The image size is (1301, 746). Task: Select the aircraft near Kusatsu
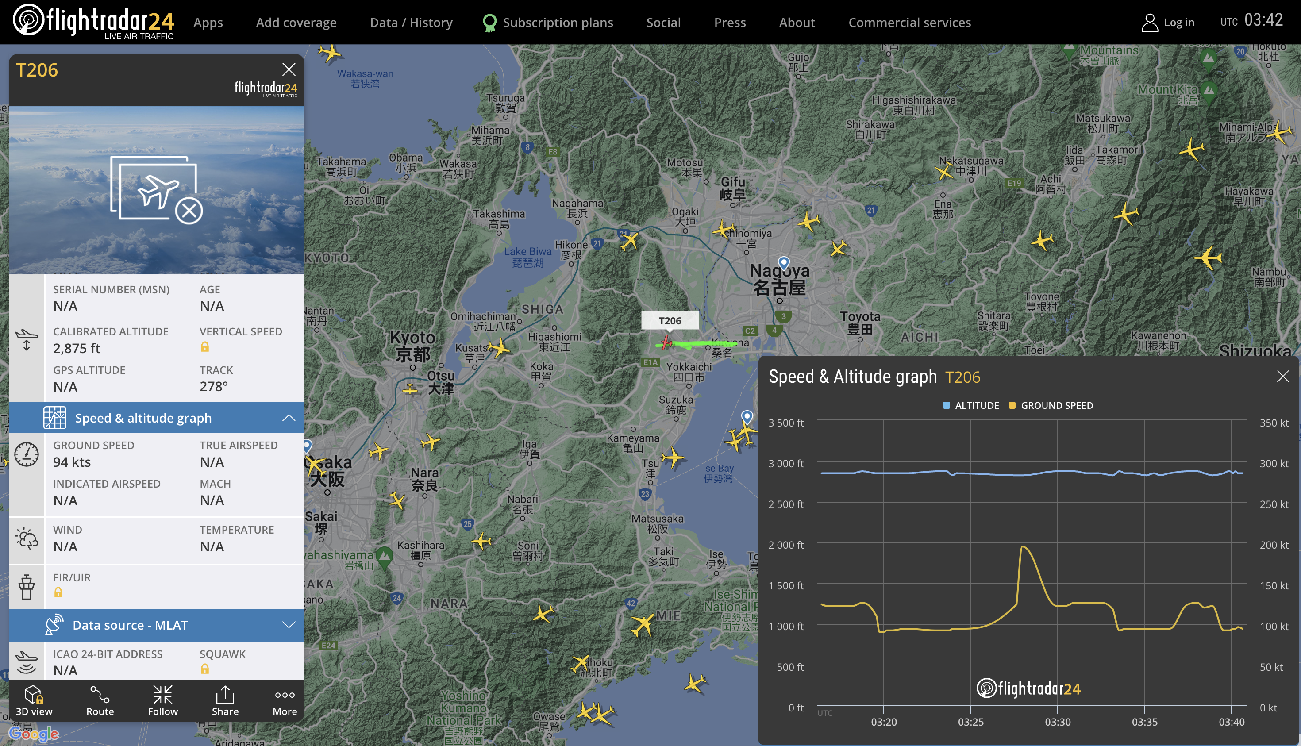coord(499,348)
